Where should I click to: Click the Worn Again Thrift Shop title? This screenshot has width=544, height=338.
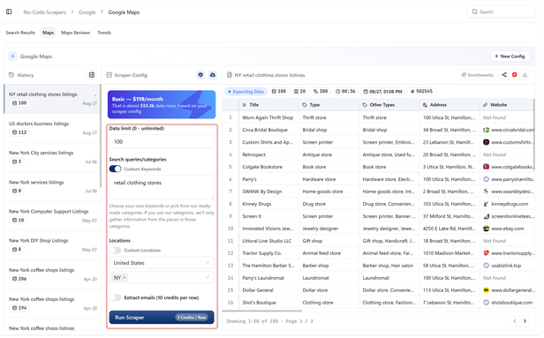pyautogui.click(x=268, y=117)
